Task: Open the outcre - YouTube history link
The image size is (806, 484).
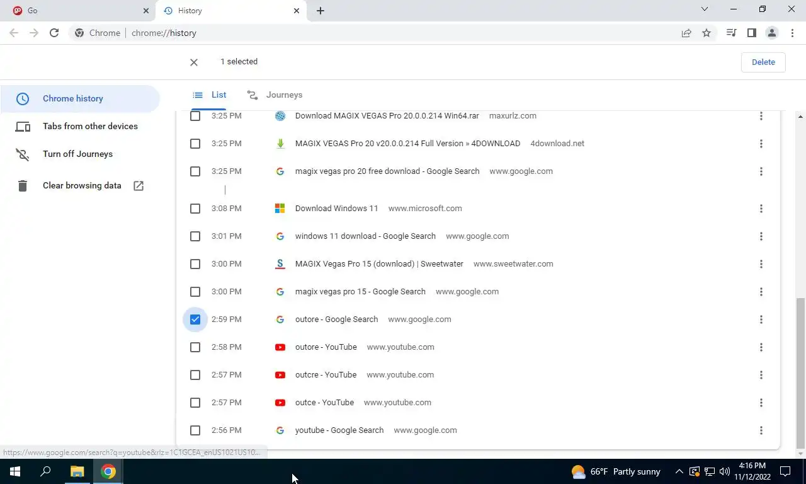Action: (326, 375)
